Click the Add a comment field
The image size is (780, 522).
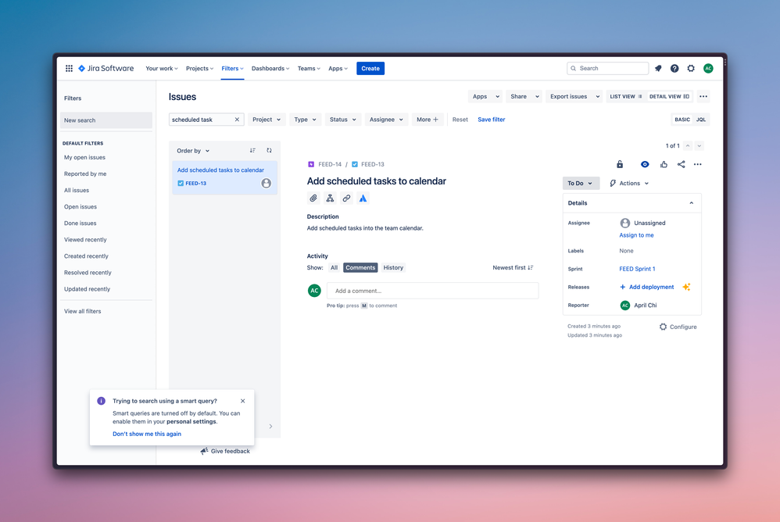tap(433, 291)
